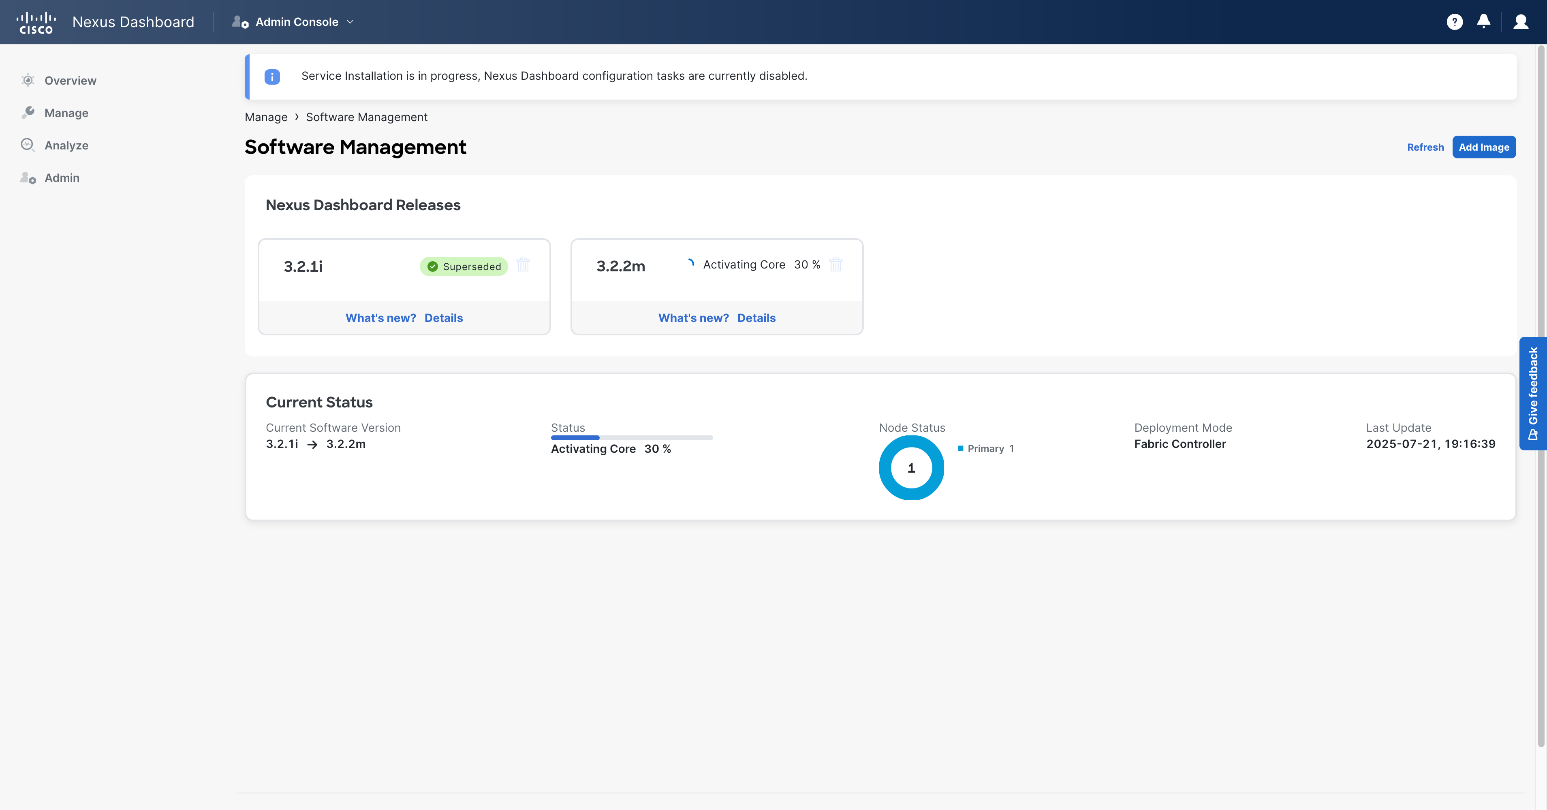Click the Current Status heading
The height and width of the screenshot is (810, 1547).
tap(319, 402)
